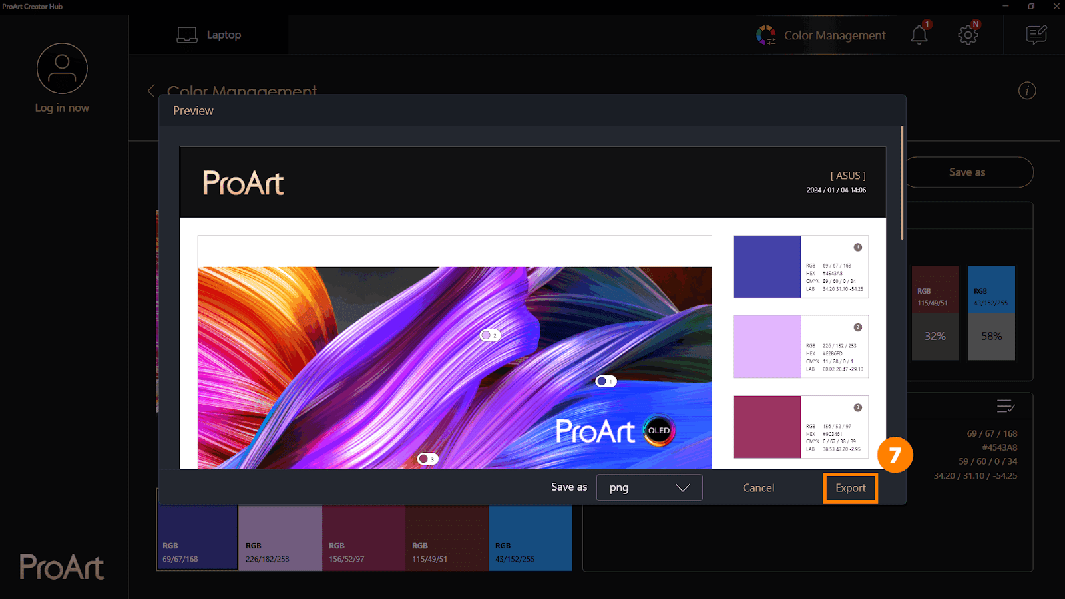Click the LAB value 34.20 / 31.10 / -54.25
Viewport: 1065px width, 599px height.
[x=975, y=476]
